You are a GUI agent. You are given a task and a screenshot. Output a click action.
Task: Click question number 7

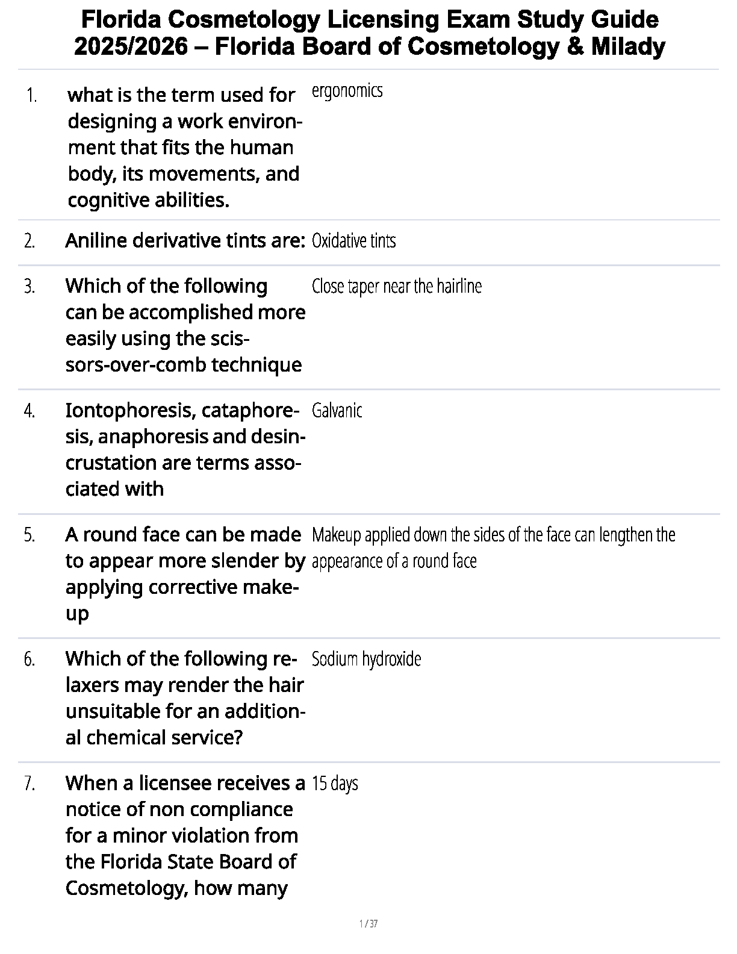(x=30, y=784)
